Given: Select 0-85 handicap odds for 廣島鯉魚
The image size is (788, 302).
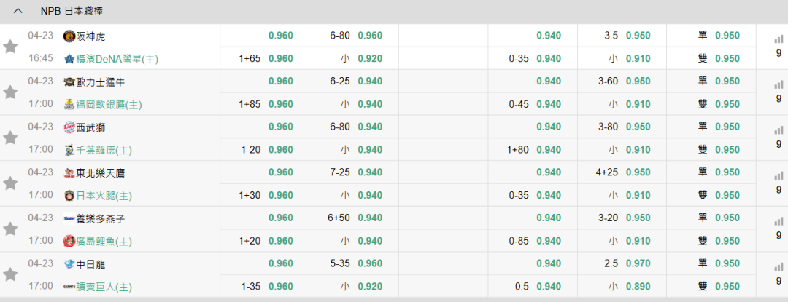Looking at the screenshot, I should (x=549, y=240).
